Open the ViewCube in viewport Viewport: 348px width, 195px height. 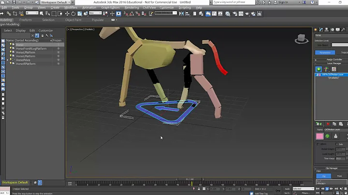(302, 39)
